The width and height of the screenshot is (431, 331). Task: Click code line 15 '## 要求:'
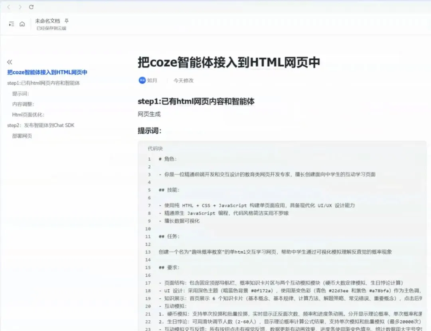click(x=169, y=267)
